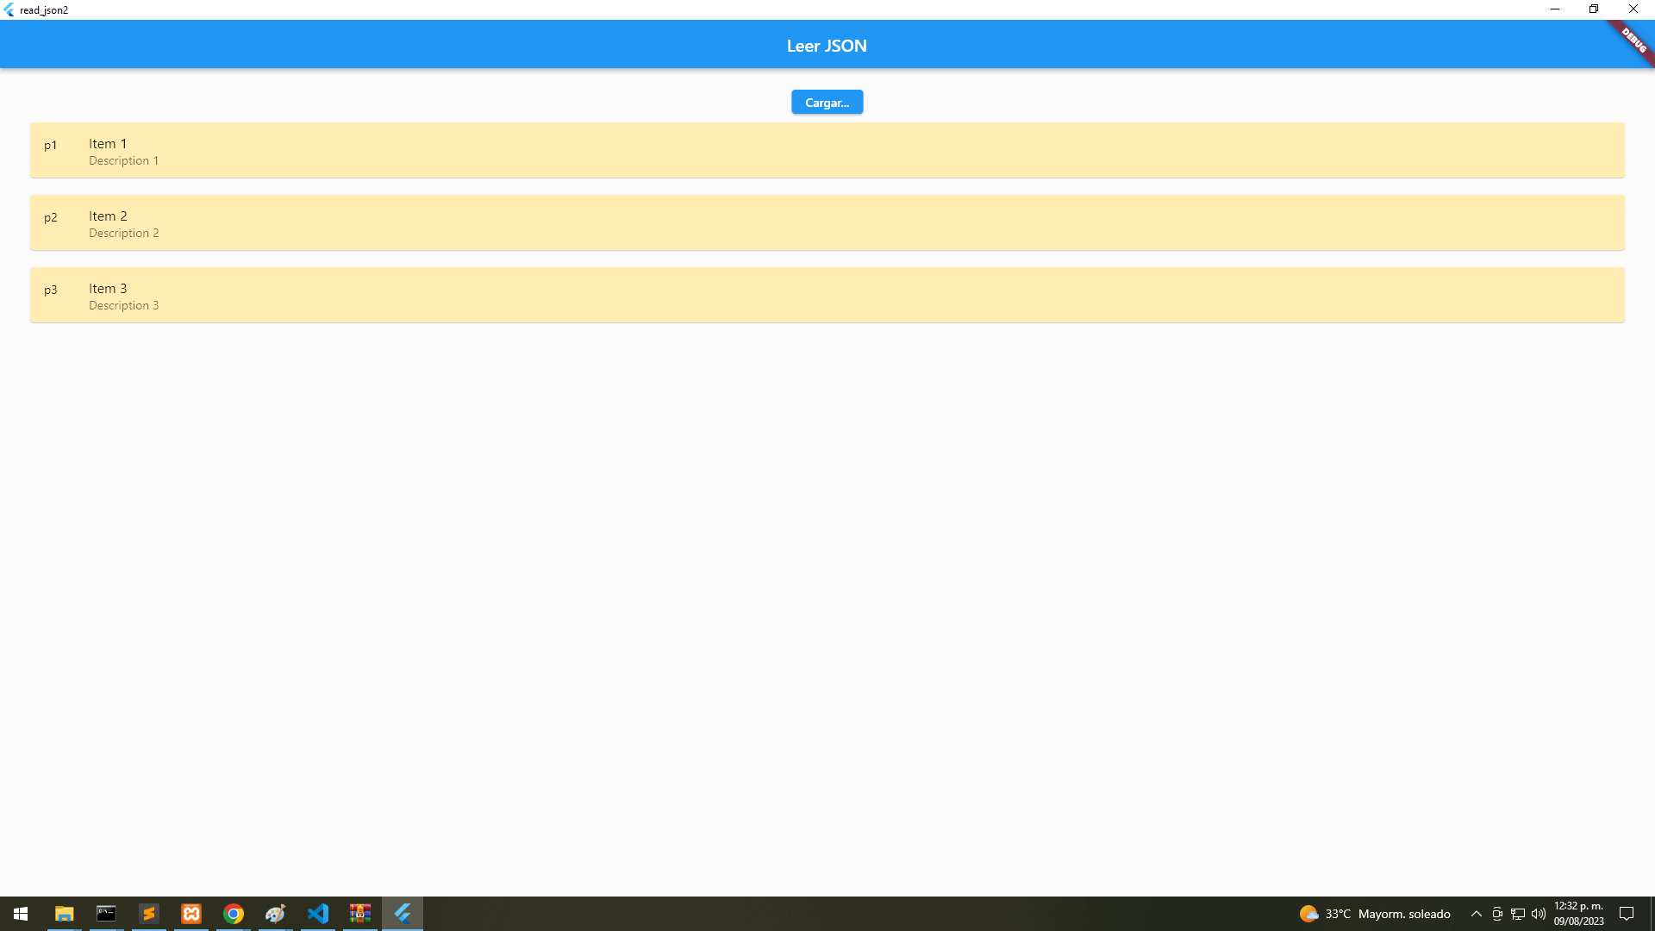The height and width of the screenshot is (931, 1655).
Task: Launch File Explorer from the taskbar
Action: (x=64, y=914)
